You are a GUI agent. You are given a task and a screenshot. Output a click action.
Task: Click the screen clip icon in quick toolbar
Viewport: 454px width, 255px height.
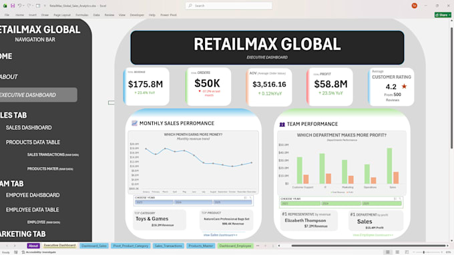[38, 6]
